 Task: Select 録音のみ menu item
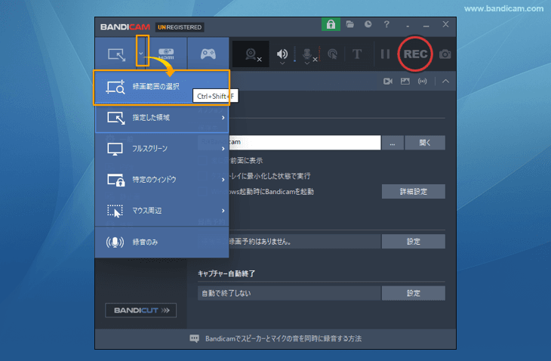point(162,242)
